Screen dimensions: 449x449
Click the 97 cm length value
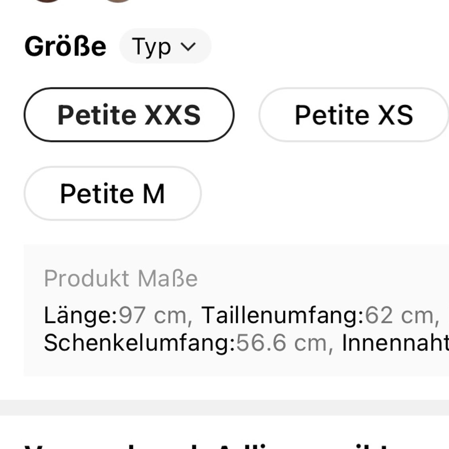(x=152, y=315)
